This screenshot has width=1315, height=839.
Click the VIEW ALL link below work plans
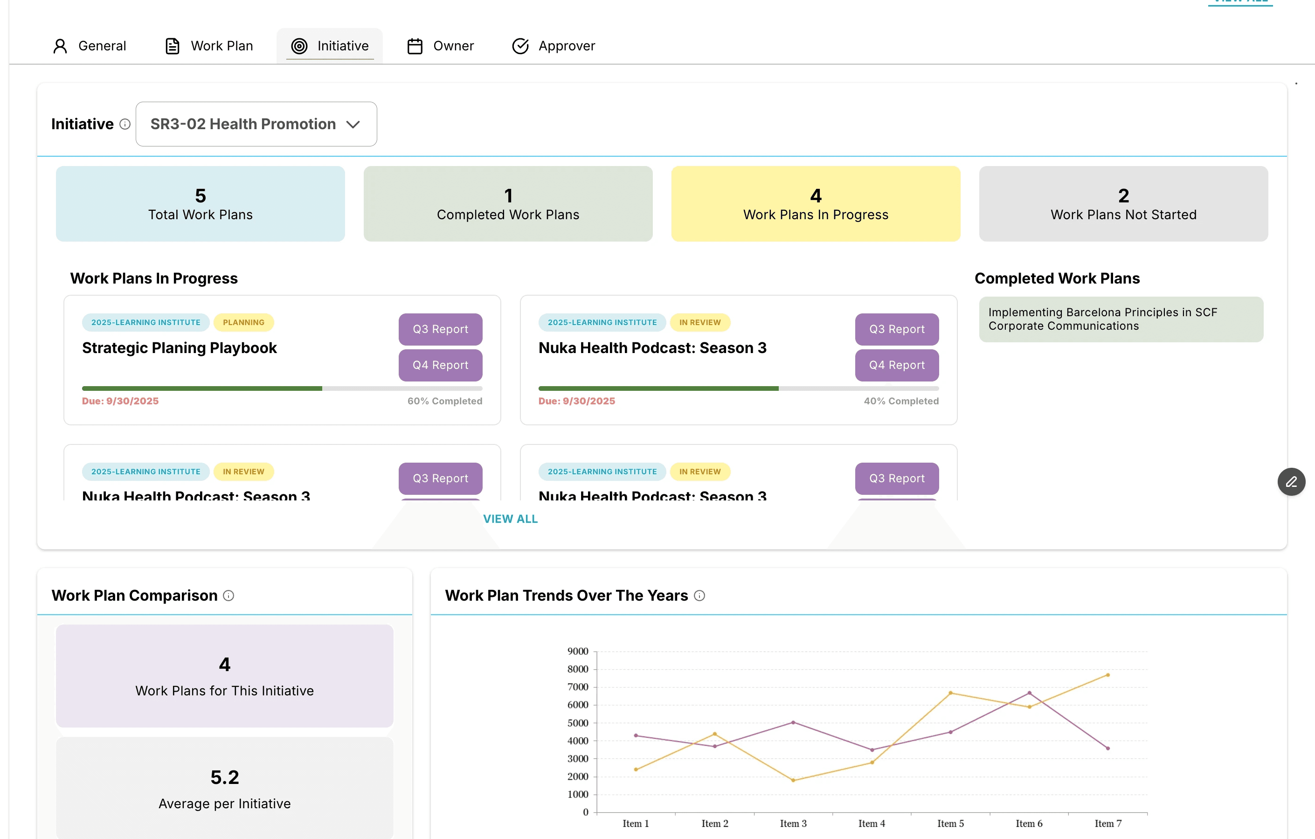click(510, 519)
